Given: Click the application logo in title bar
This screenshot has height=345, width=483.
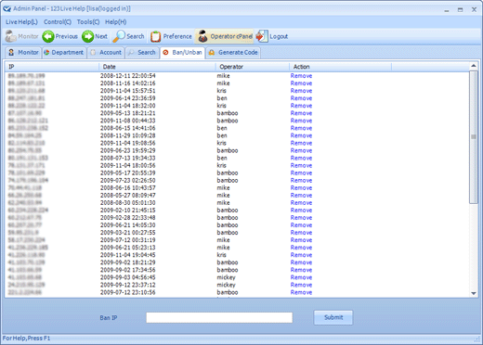Looking at the screenshot, I should click(x=7, y=8).
